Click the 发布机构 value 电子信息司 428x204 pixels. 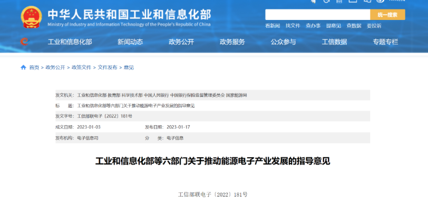click(87, 138)
